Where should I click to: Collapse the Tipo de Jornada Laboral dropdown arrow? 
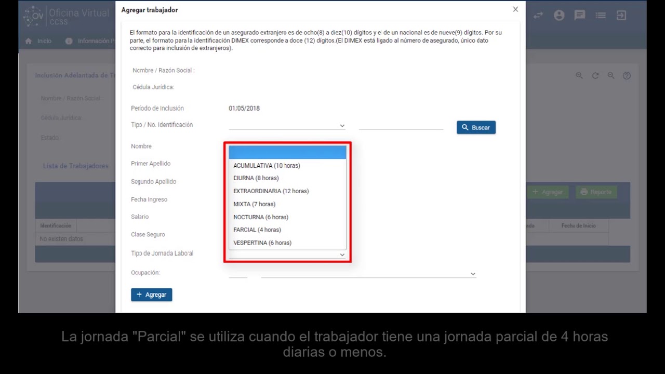coord(342,255)
